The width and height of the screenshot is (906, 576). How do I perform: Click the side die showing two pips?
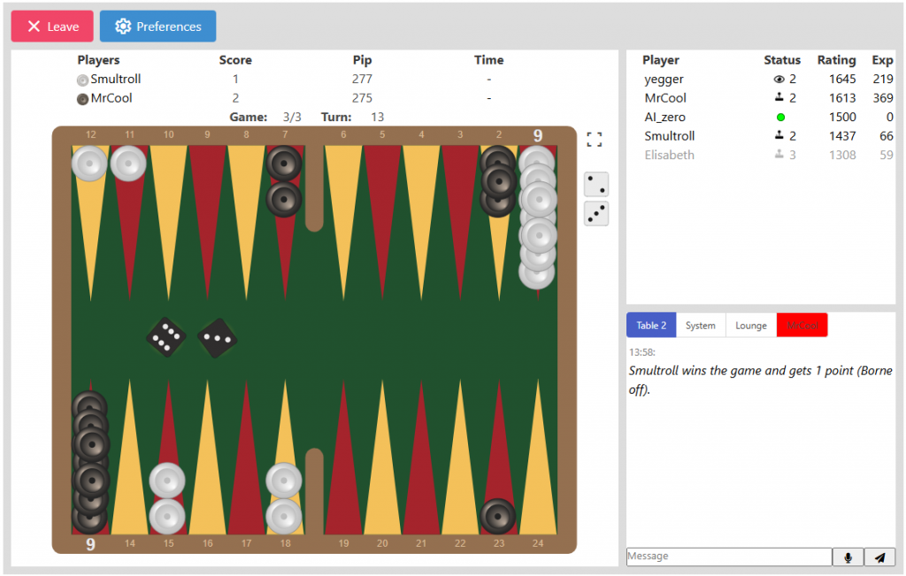(x=595, y=184)
